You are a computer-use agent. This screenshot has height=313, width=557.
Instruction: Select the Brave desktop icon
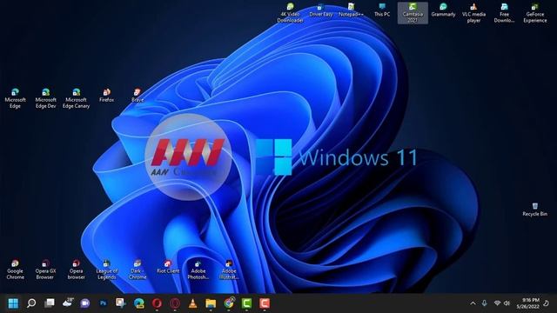click(138, 96)
